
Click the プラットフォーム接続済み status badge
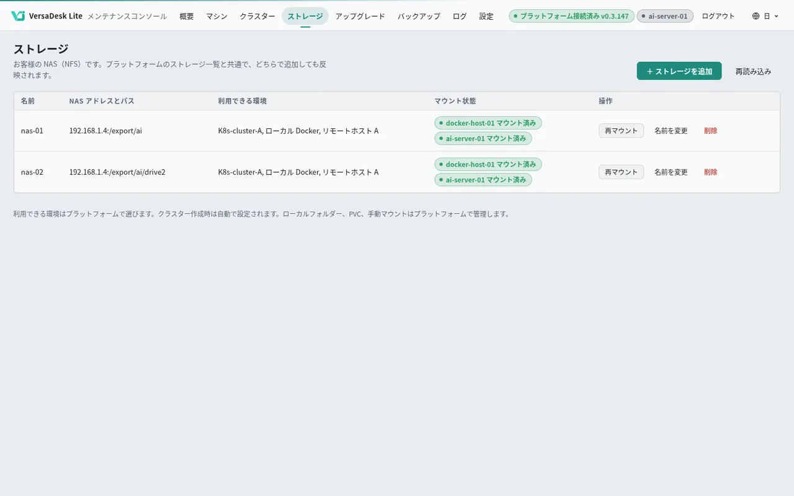click(571, 16)
